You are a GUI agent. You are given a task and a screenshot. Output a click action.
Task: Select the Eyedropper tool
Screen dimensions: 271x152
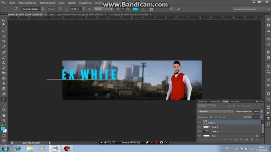click(x=4, y=47)
